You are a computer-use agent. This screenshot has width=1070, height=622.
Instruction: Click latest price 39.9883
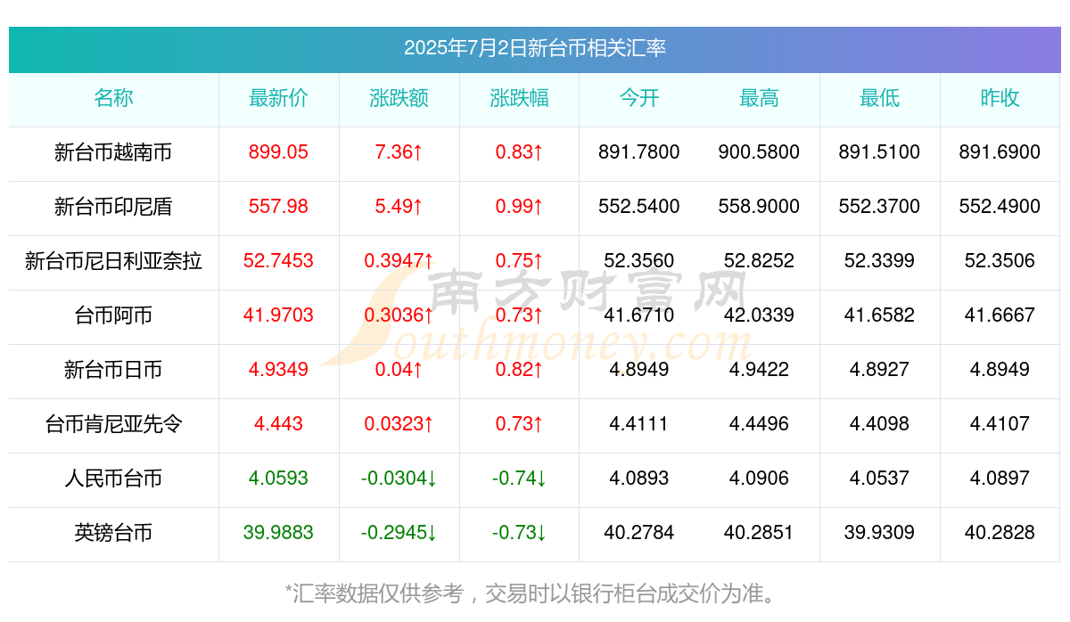[278, 533]
